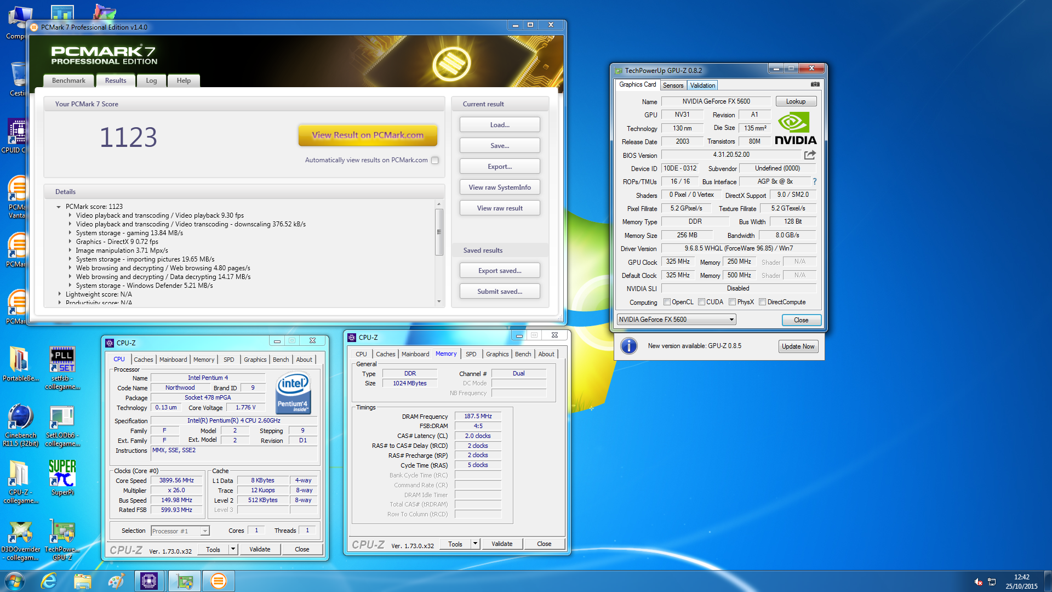1052x592 pixels.
Task: Open the Mainboard tab in left CPU-Z window
Action: click(x=173, y=360)
